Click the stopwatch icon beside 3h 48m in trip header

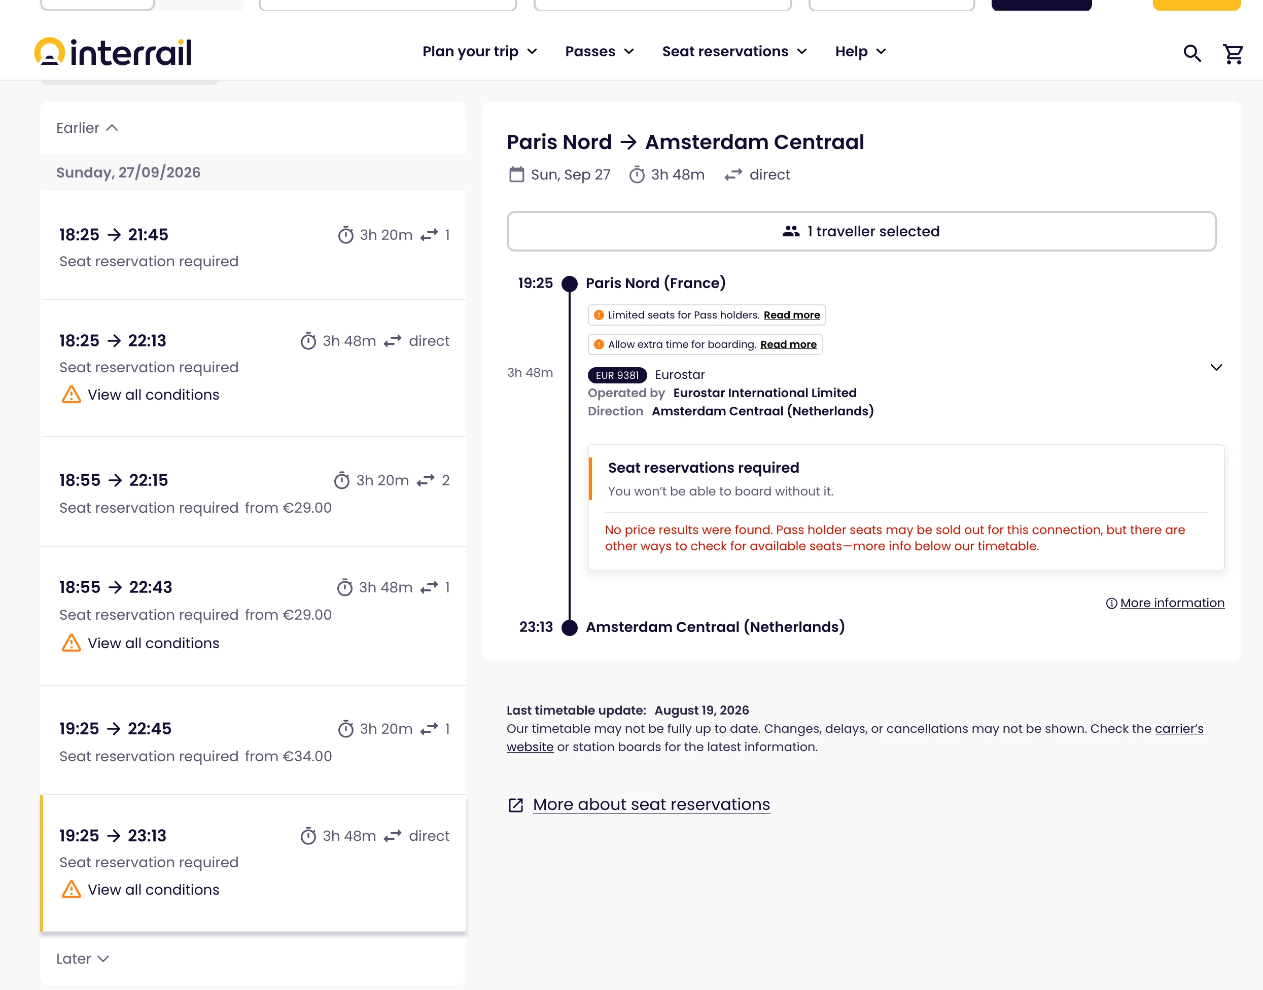637,174
